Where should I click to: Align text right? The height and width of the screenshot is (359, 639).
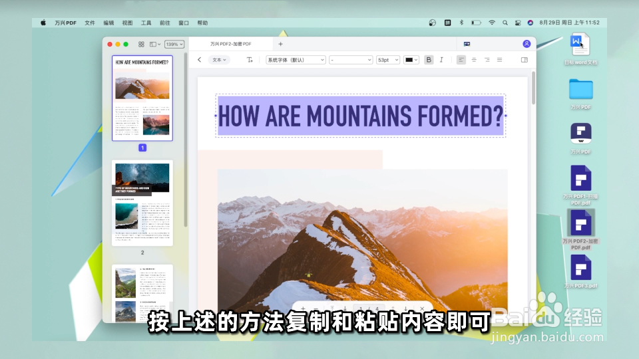pyautogui.click(x=487, y=60)
